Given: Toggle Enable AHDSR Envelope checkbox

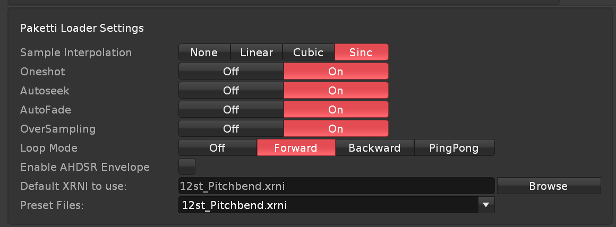Looking at the screenshot, I should [187, 167].
